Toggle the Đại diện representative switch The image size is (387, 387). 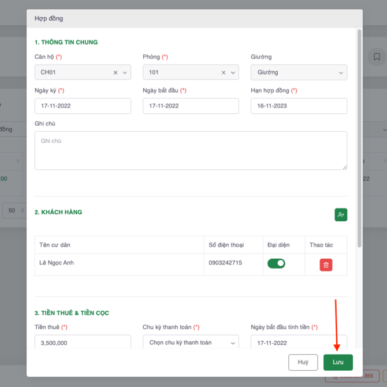pyautogui.click(x=276, y=263)
